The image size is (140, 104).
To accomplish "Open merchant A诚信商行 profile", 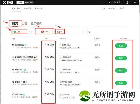I will click(18, 69).
